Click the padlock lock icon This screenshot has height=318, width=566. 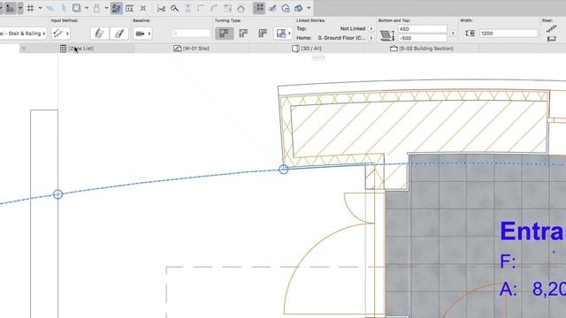click(96, 8)
